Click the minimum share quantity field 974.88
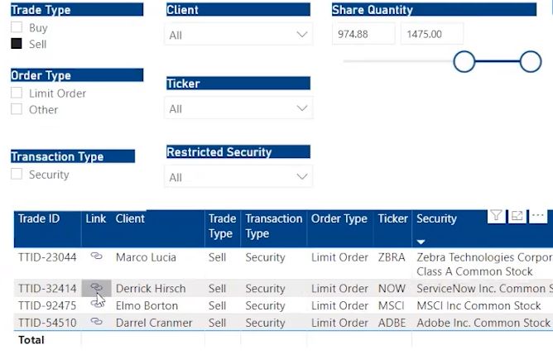 (364, 34)
